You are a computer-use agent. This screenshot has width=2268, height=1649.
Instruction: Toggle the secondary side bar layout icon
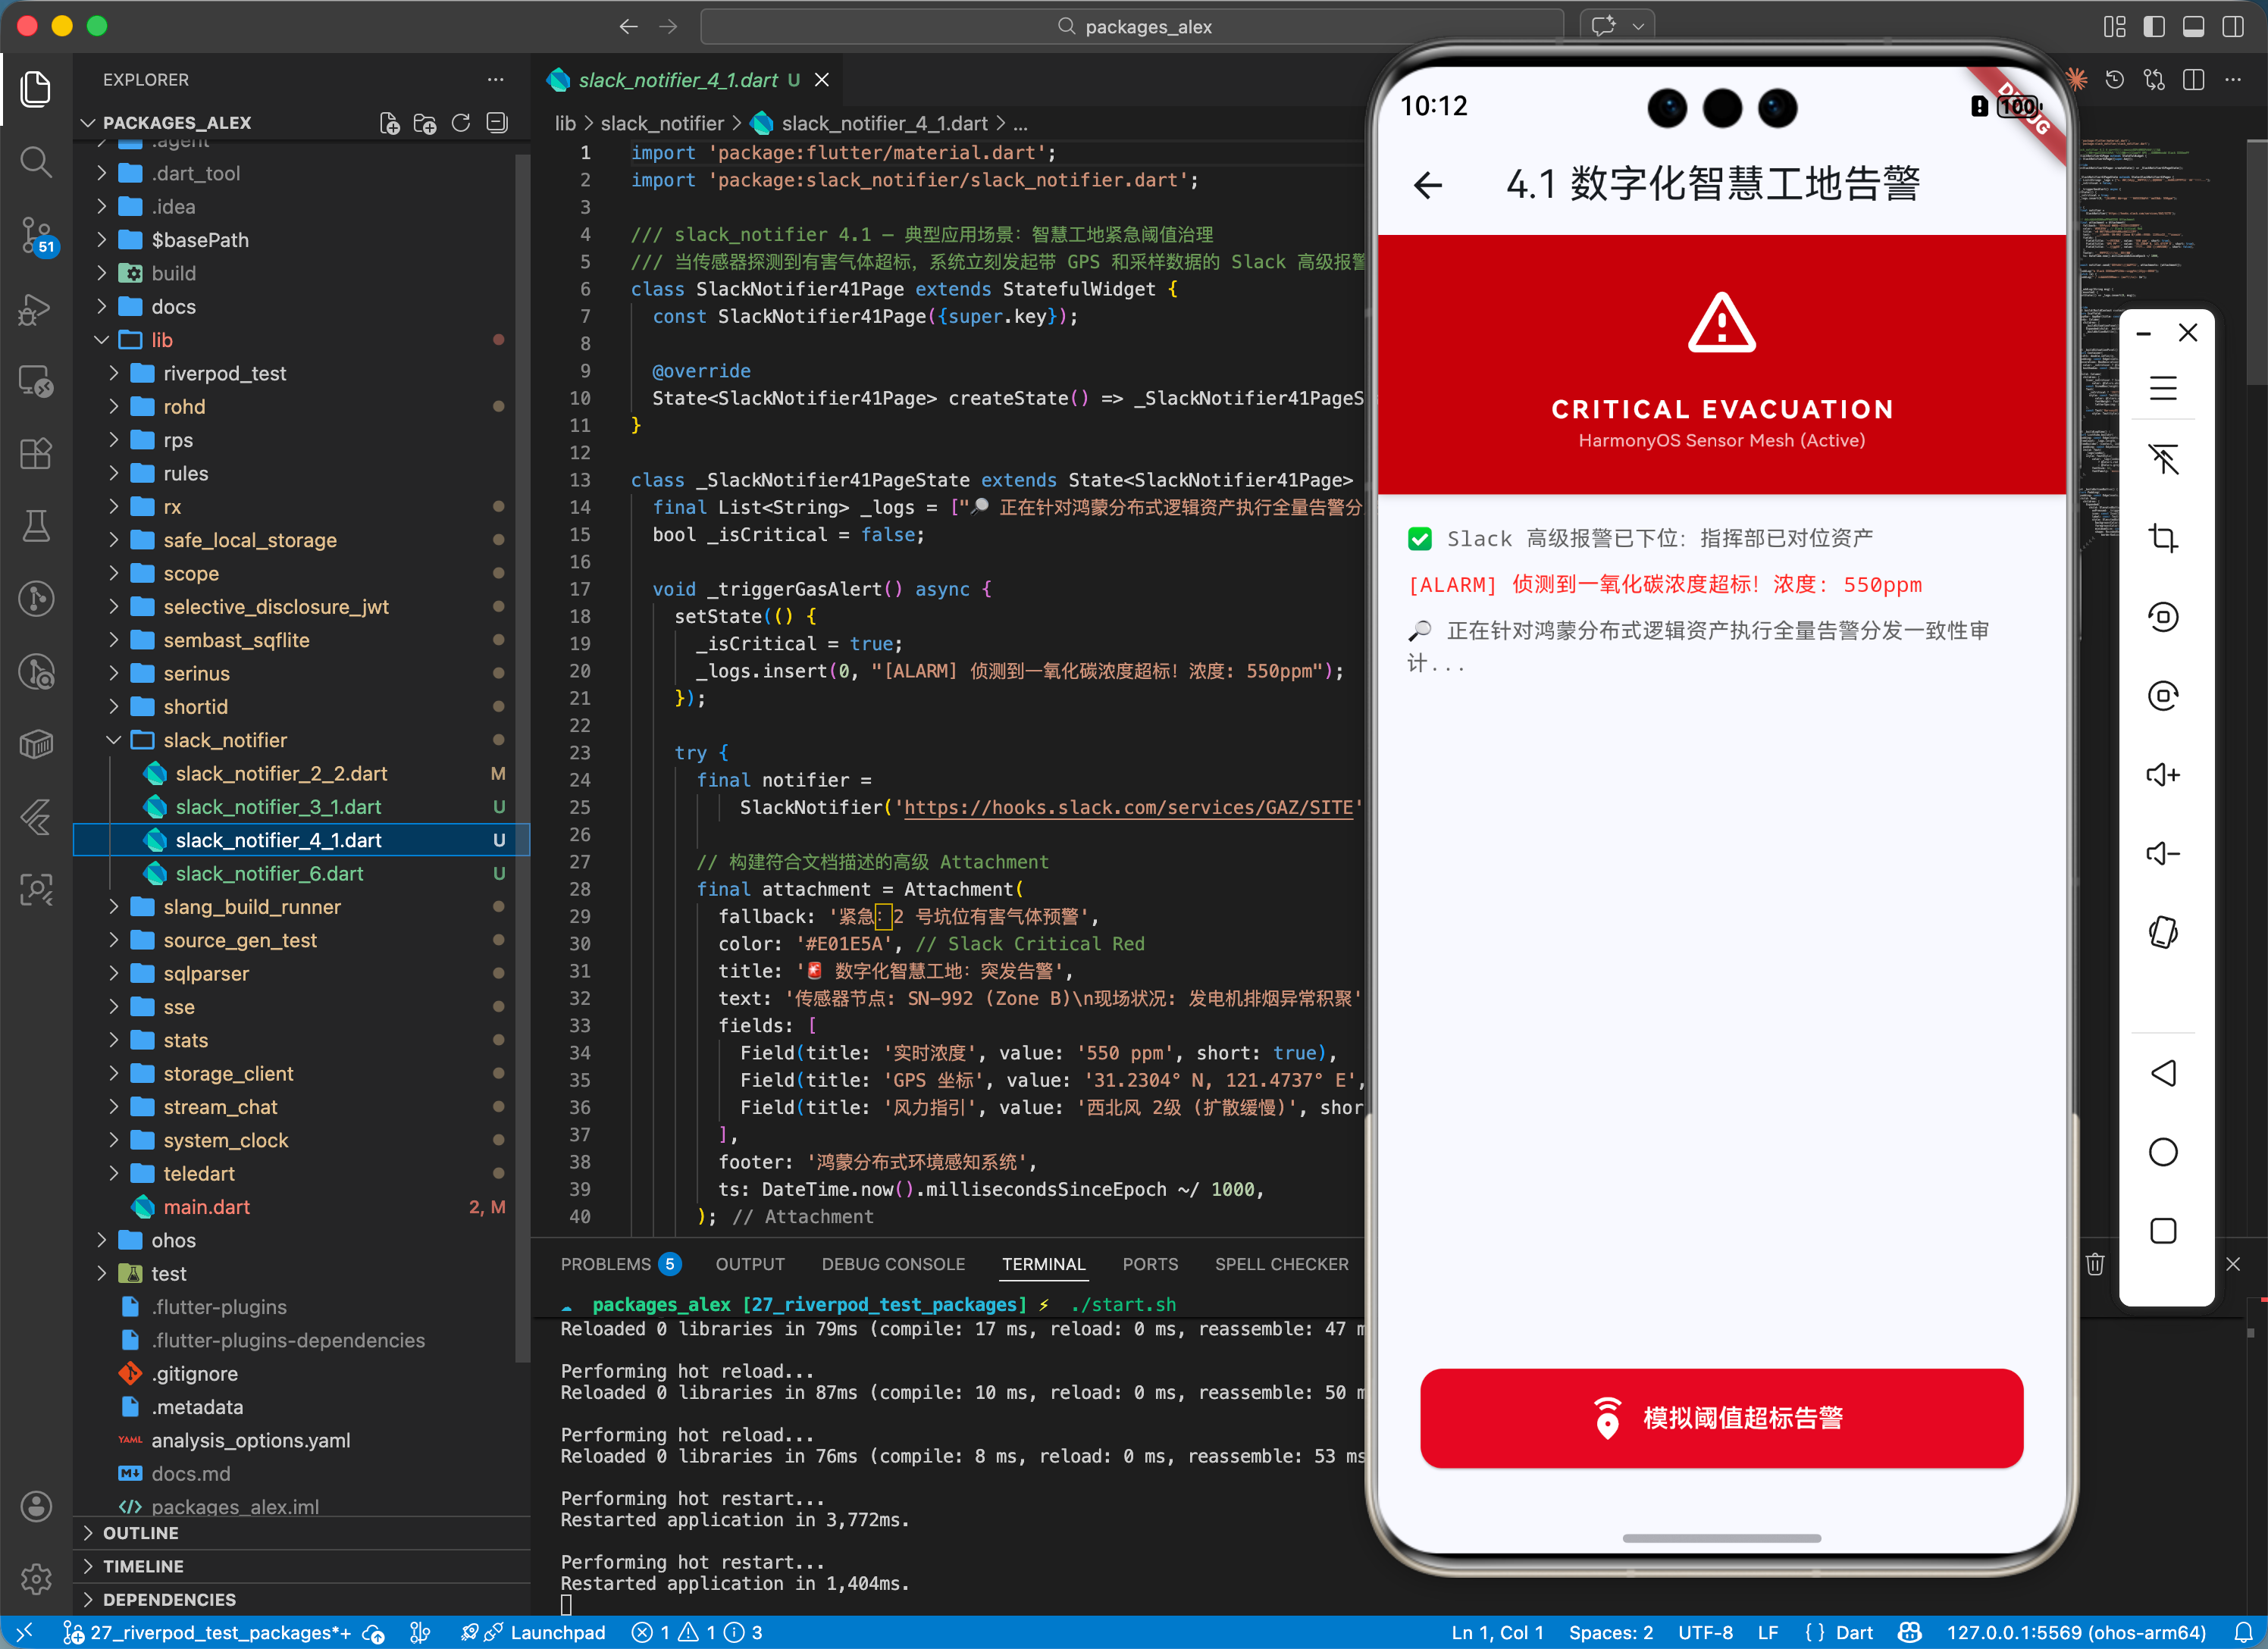(2232, 27)
